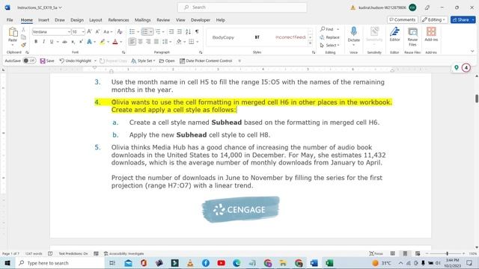The height and width of the screenshot is (269, 479).
Task: Open the Verdana font name dropdown
Action: pyautogui.click(x=69, y=31)
